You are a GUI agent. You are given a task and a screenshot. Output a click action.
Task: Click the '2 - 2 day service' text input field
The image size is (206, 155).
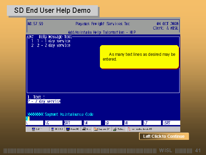(44, 101)
